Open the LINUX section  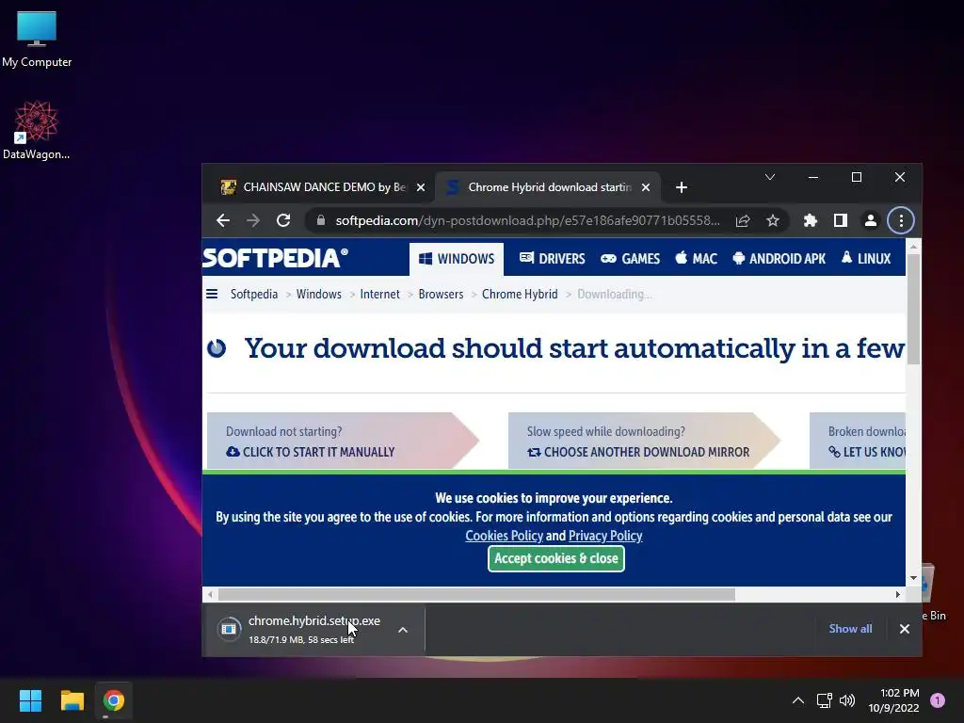[x=866, y=259]
